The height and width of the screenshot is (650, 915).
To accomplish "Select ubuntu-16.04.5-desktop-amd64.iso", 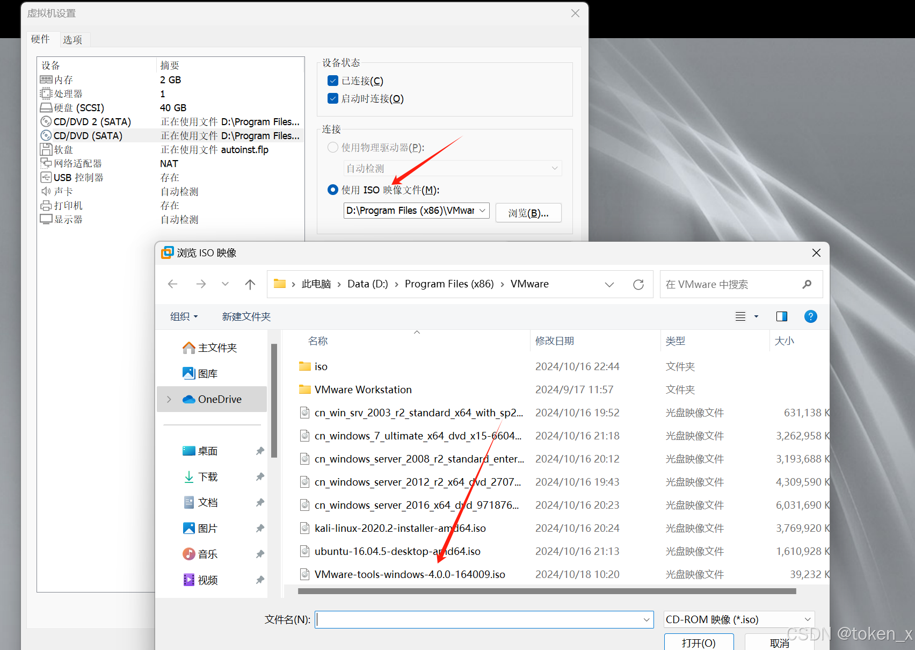I will (x=390, y=551).
